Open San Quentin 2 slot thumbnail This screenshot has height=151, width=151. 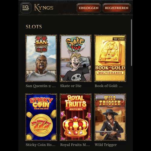pyautogui.click(x=41, y=58)
